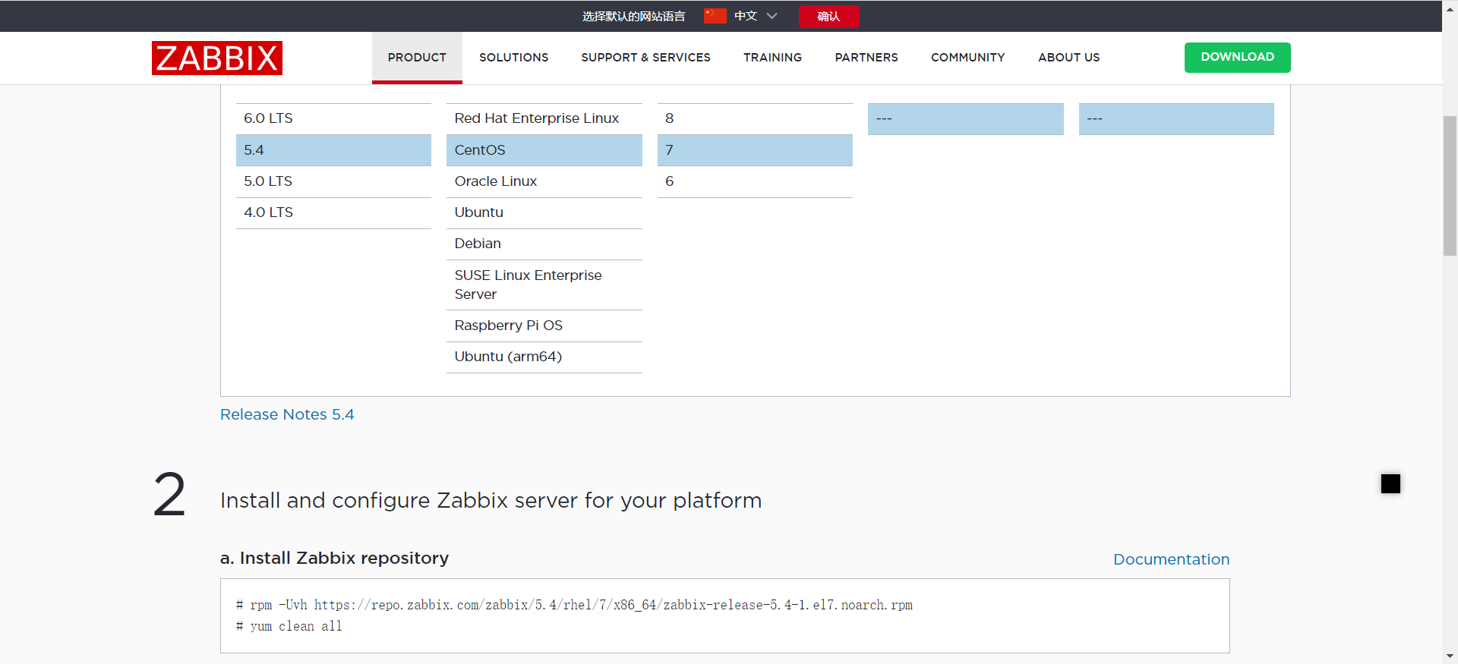This screenshot has height=664, width=1458.
Task: Open the SUPPORT & SERVICES menu
Action: tap(645, 58)
